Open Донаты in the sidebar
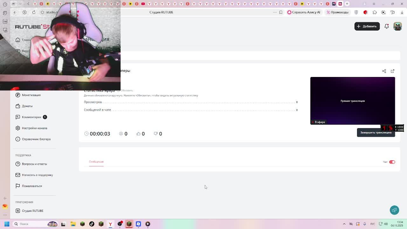 [x=27, y=106]
